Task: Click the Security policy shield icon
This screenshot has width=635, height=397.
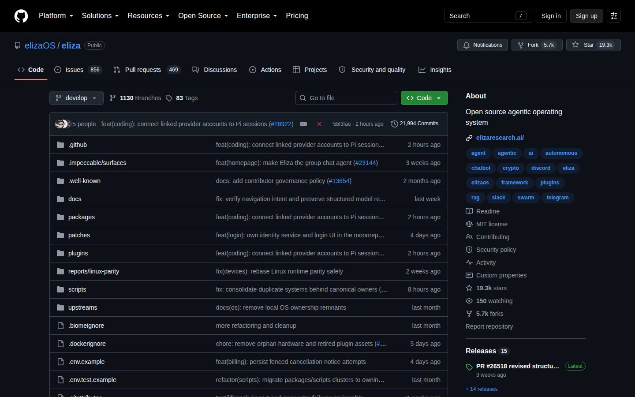Action: point(469,250)
